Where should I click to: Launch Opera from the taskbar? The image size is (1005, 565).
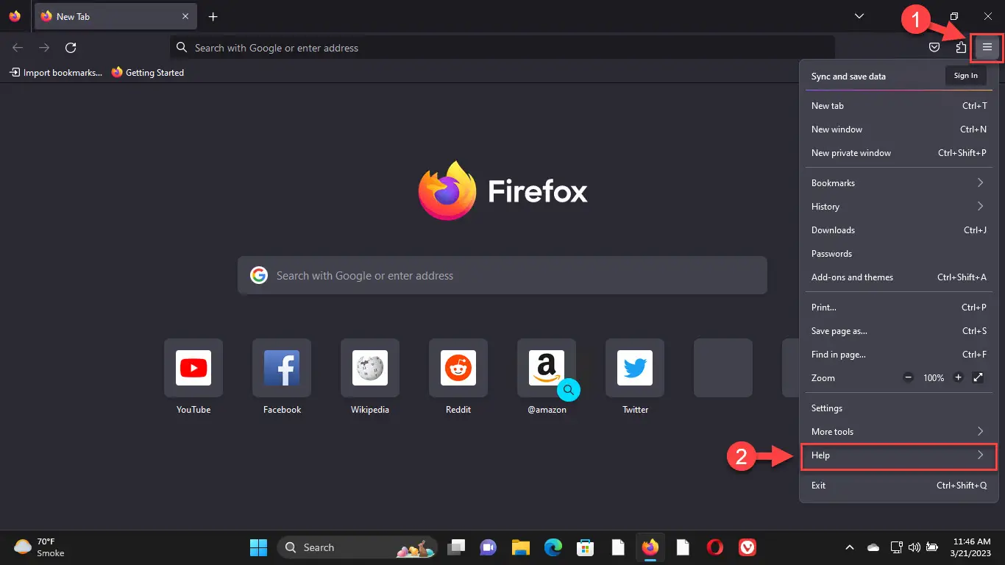point(714,547)
